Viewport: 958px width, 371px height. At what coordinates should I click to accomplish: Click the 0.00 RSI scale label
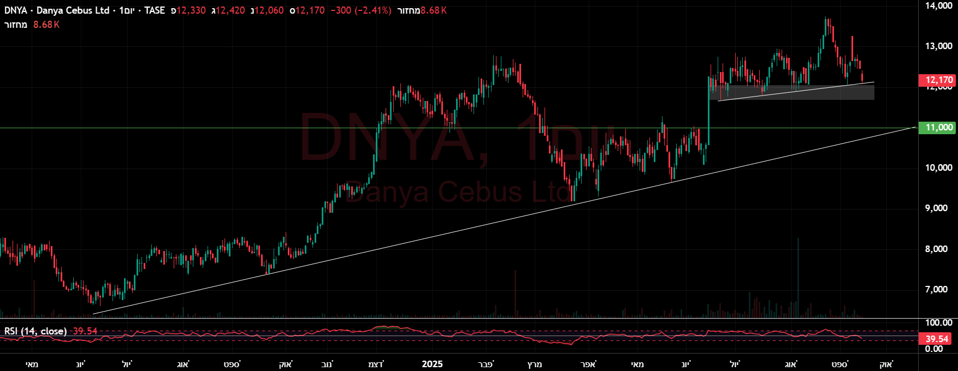[x=934, y=349]
